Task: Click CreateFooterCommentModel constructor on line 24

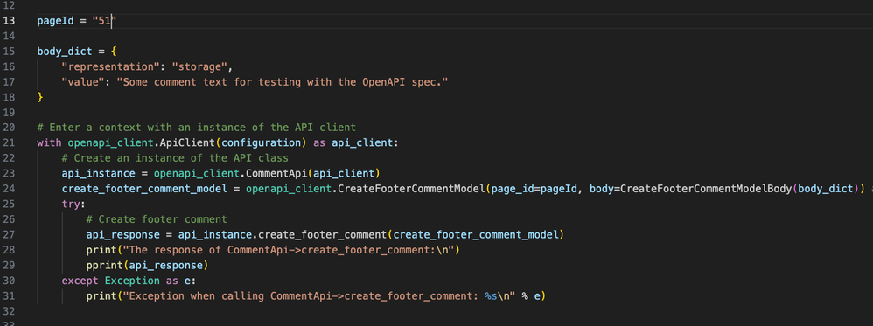Action: tap(411, 189)
